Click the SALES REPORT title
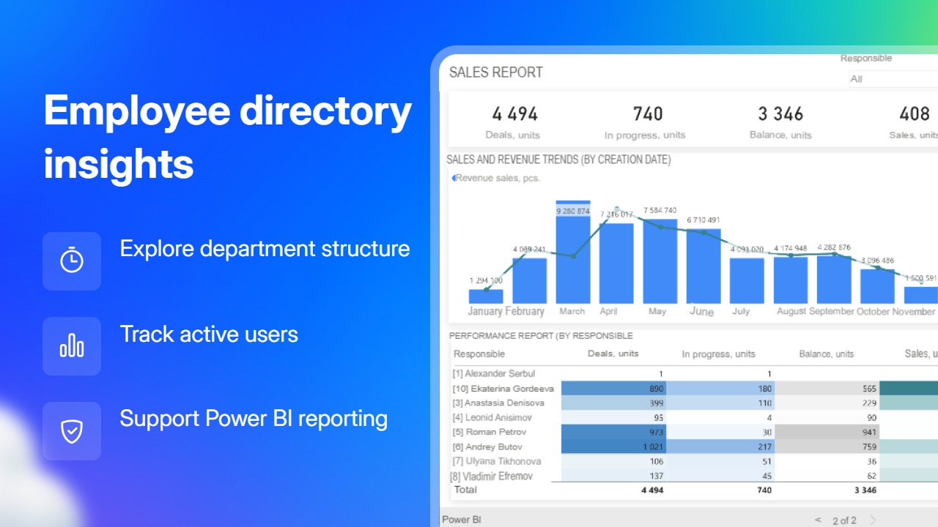Viewport: 938px width, 527px height. 496,72
